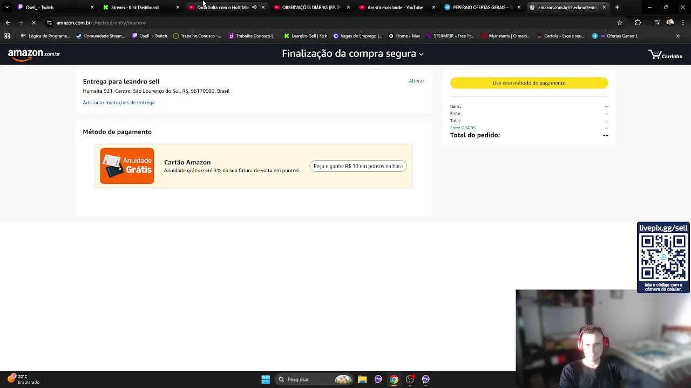Click the Total do pedido label
The image size is (691, 388).
(475, 135)
